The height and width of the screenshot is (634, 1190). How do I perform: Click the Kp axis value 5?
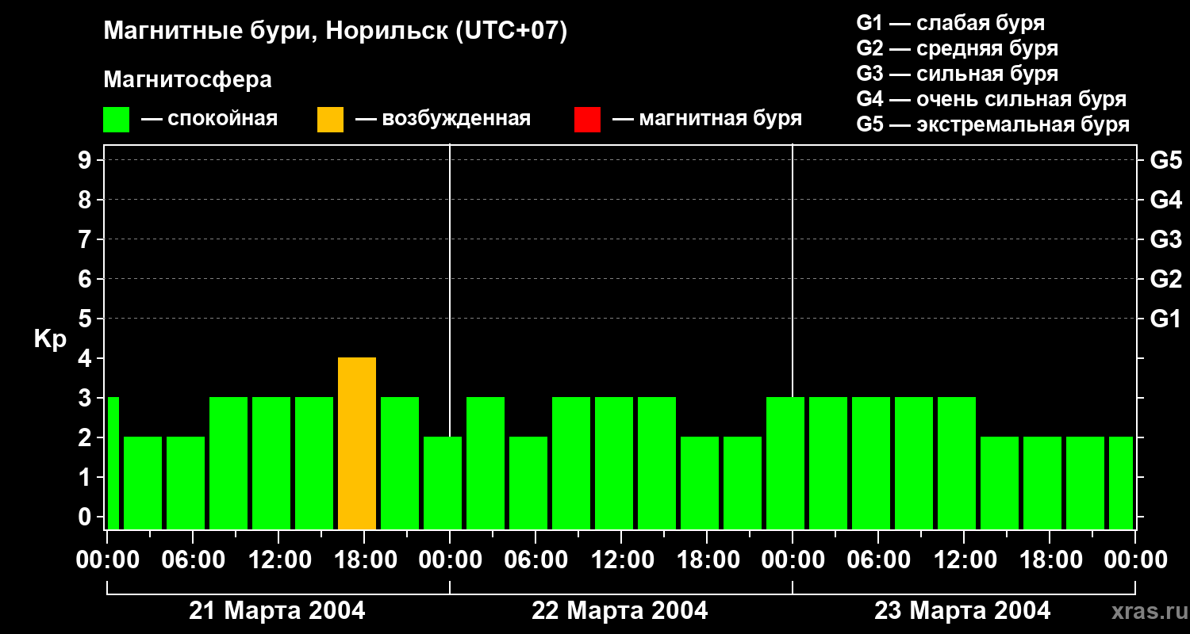[x=86, y=319]
